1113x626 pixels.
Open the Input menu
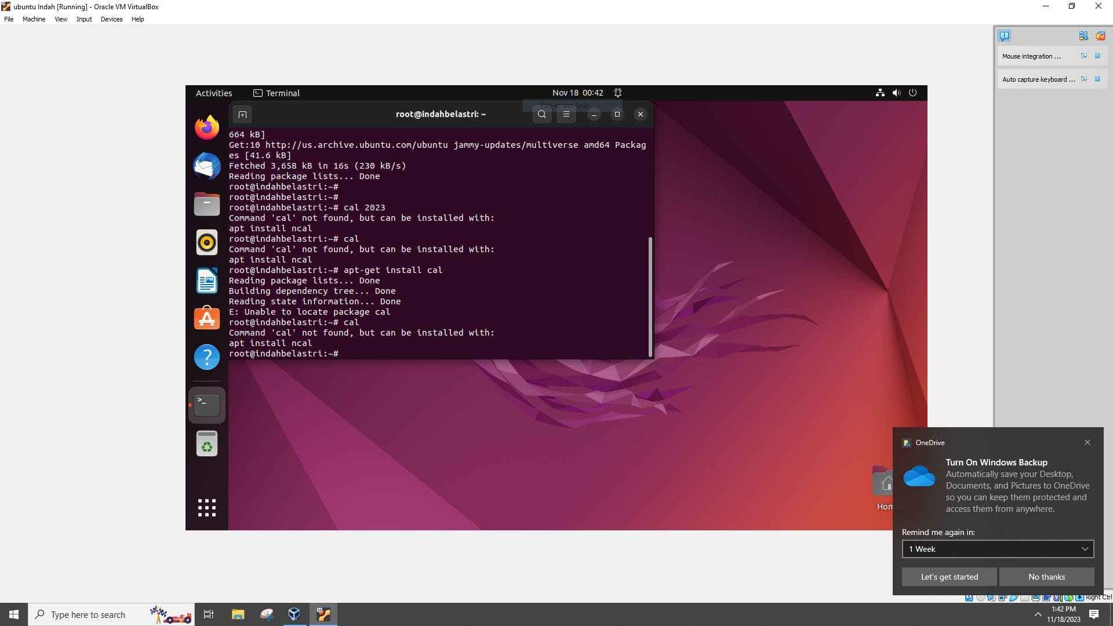point(84,19)
